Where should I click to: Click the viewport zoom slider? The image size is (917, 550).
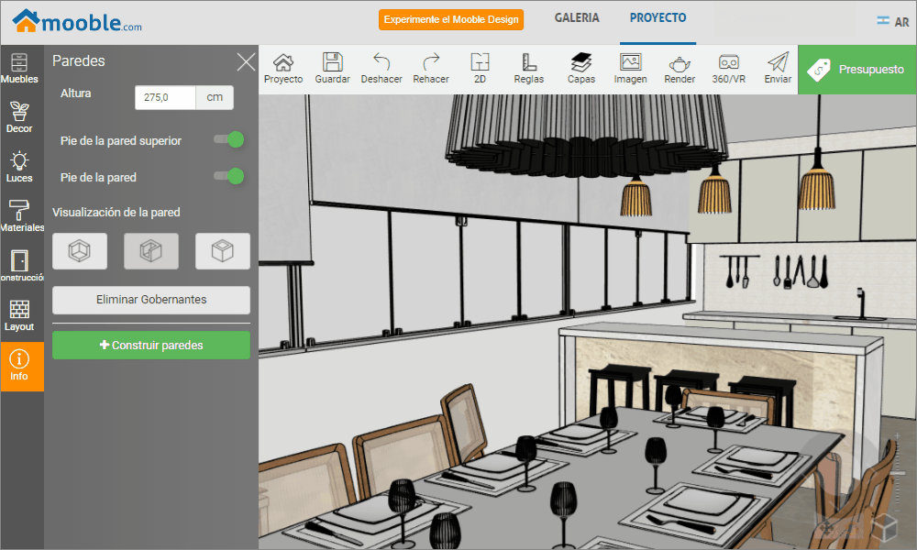pos(898,473)
